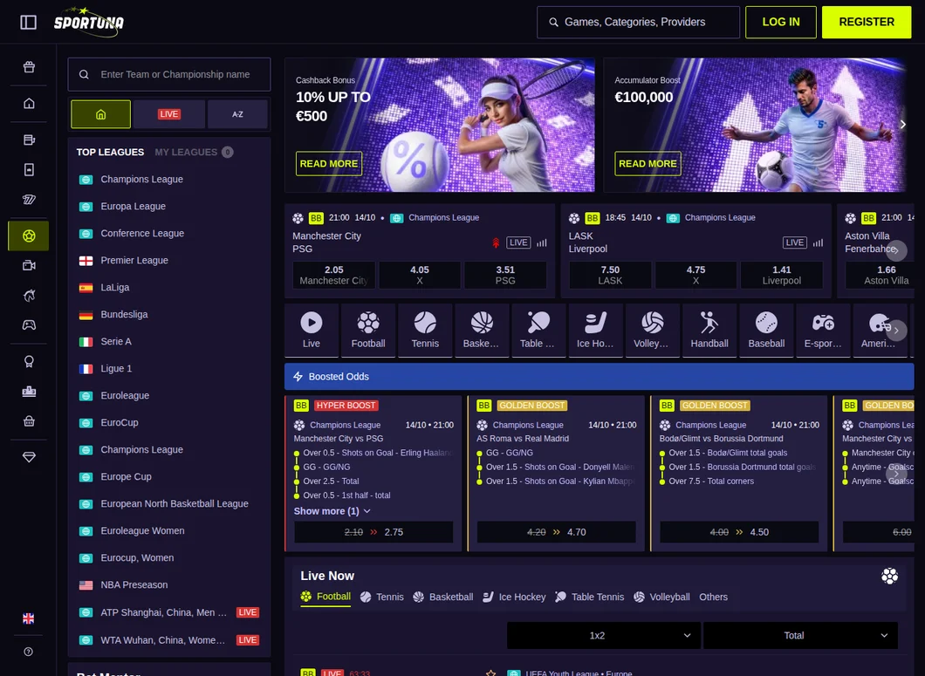925x676 pixels.
Task: Open the award badge icon in sidebar
Action: (28, 362)
